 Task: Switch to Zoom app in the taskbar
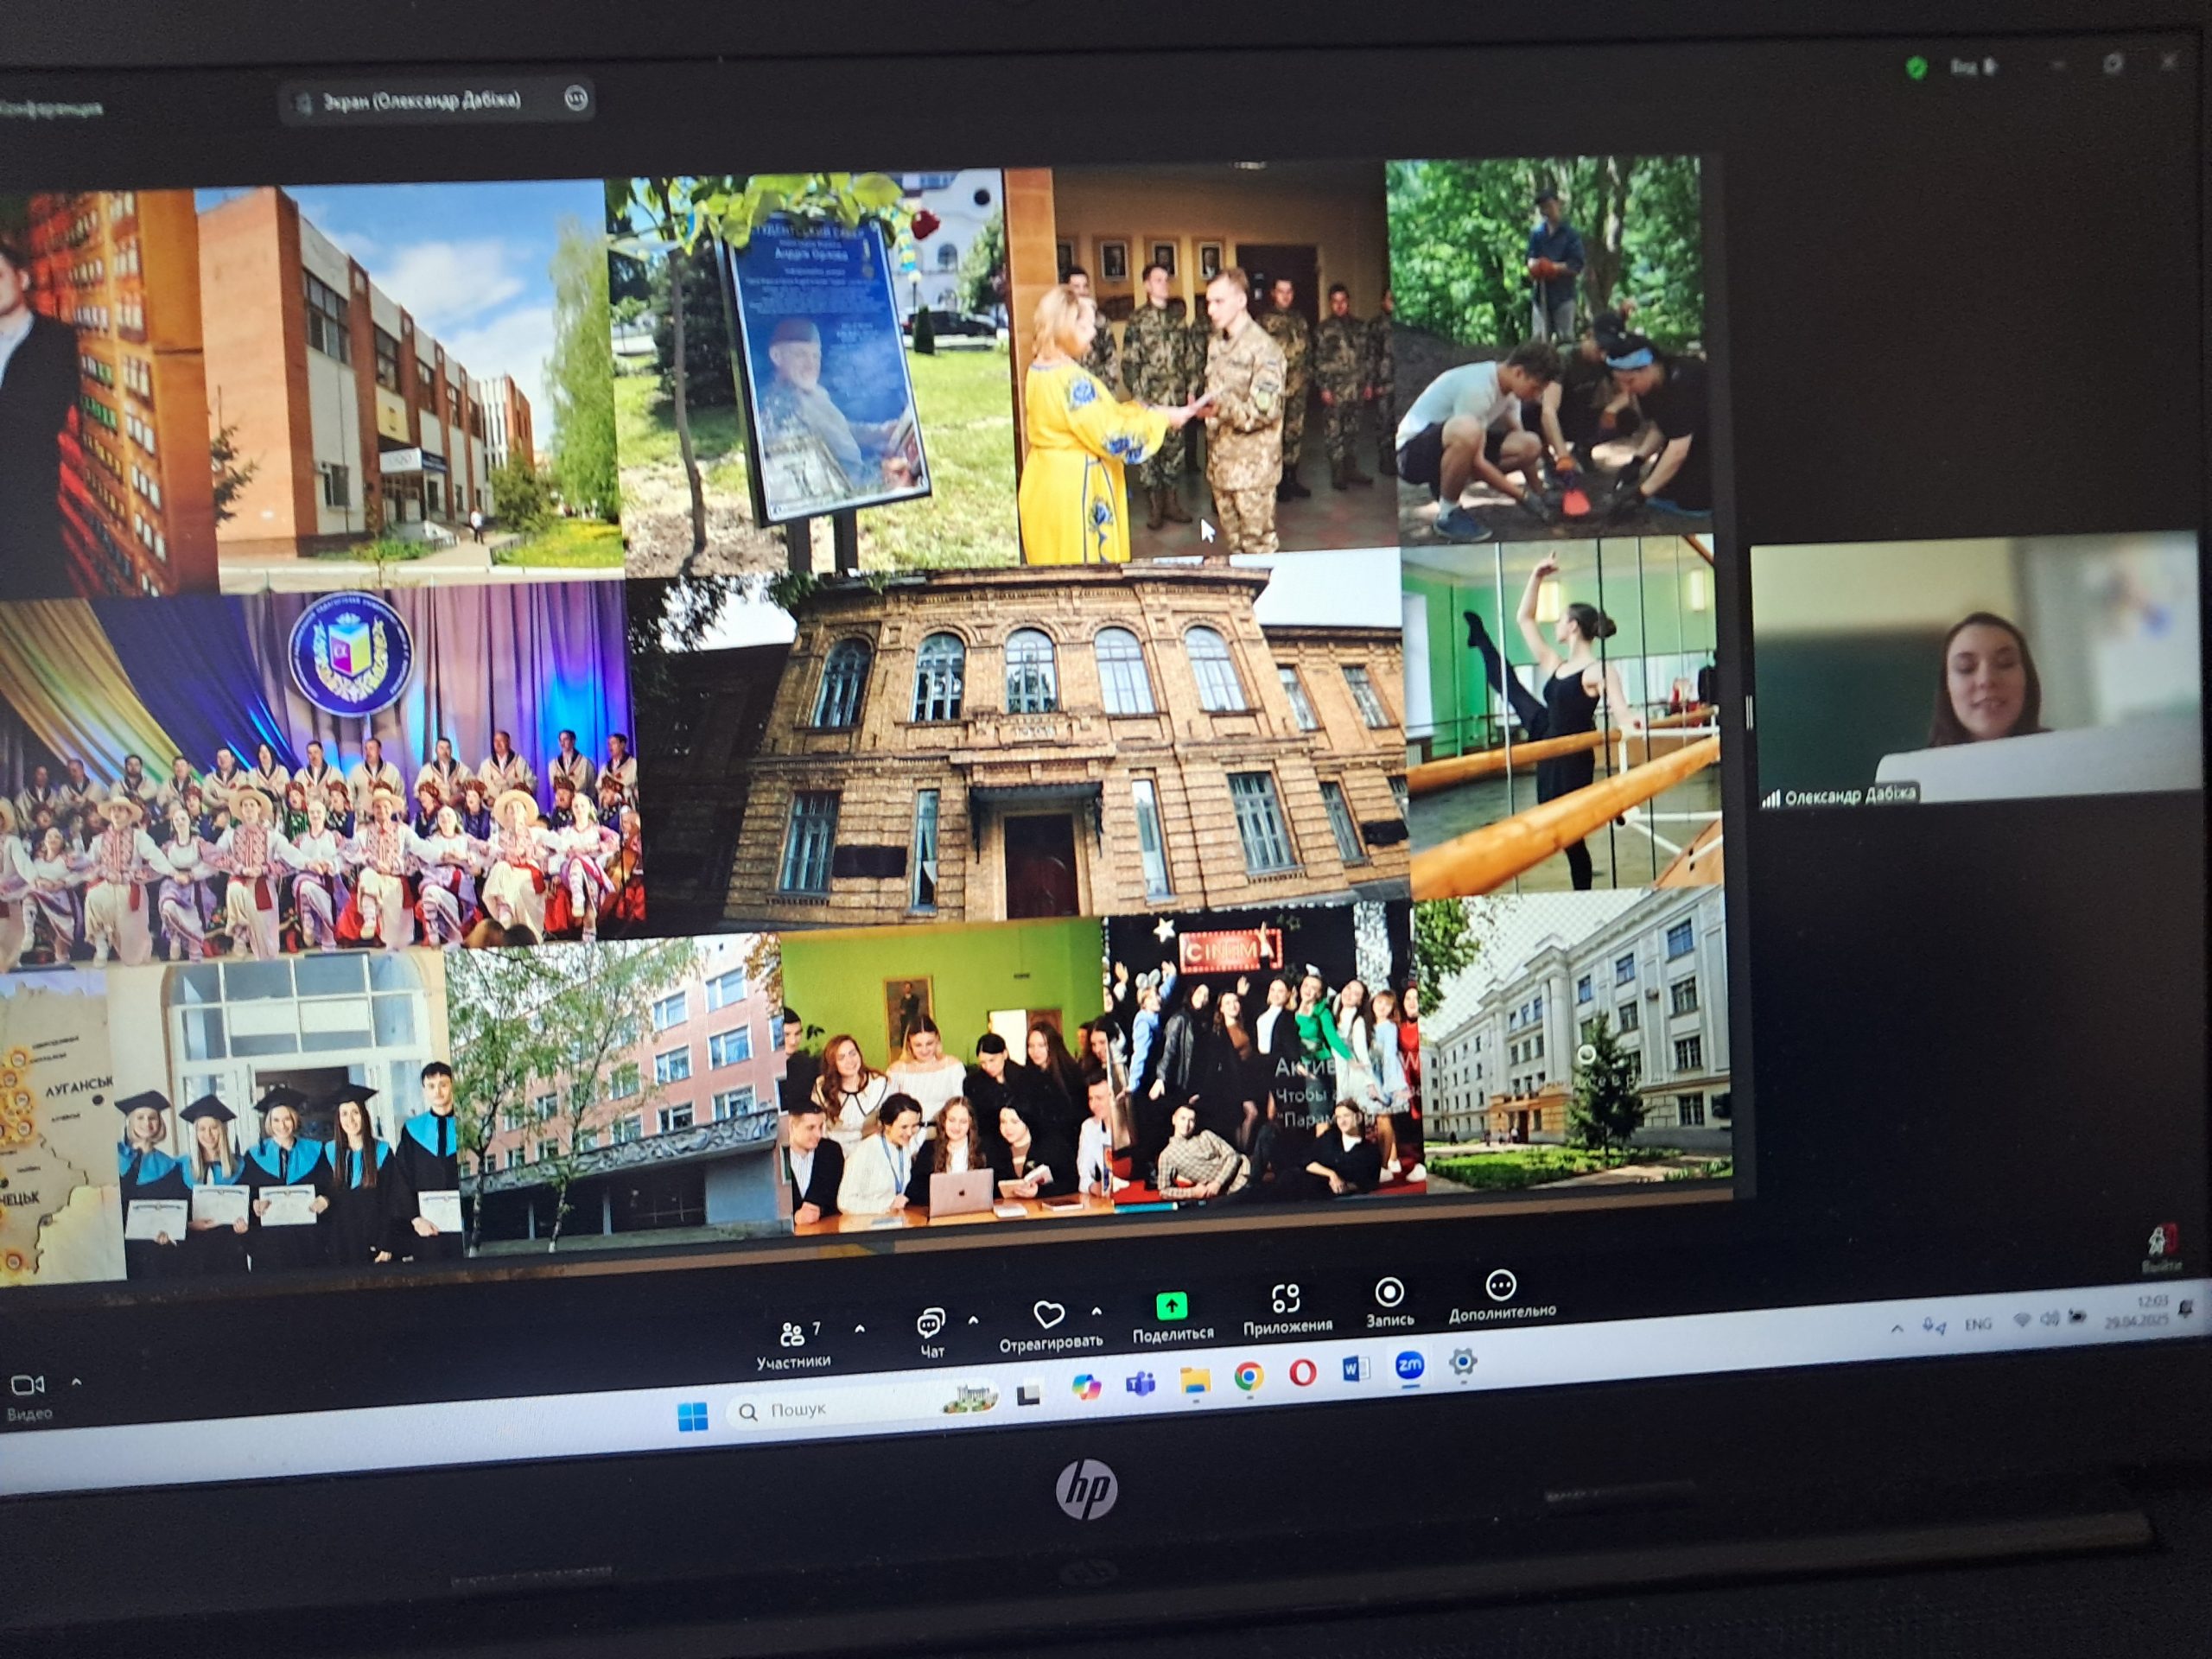pos(1409,1366)
